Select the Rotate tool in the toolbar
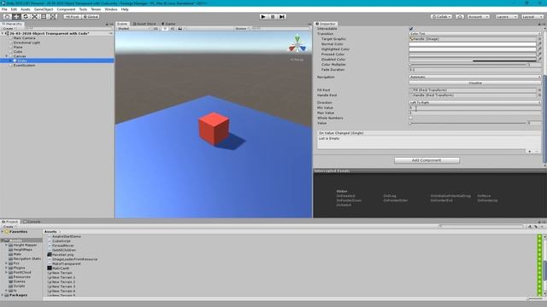Screen dimensions: 547x307 26,17
